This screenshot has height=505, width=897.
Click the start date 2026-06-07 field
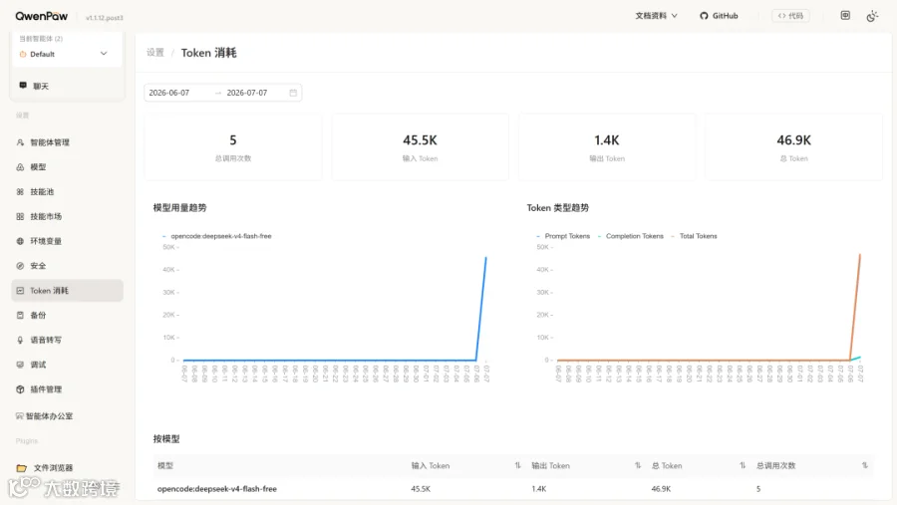pos(169,93)
